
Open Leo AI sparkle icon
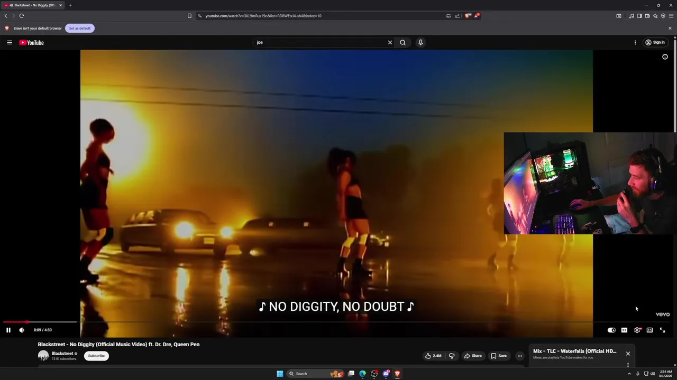click(655, 16)
